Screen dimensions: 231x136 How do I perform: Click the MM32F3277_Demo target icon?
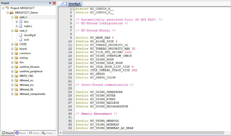(12, 13)
